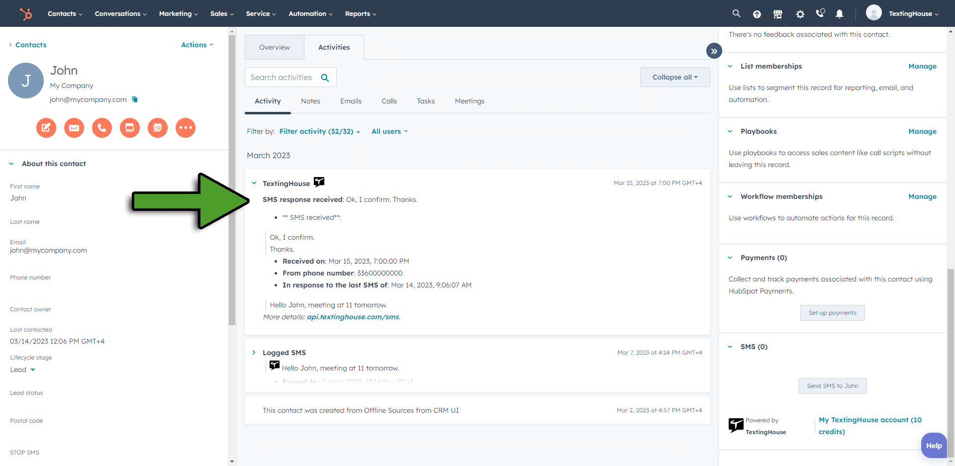The image size is (955, 466).
Task: Switch to the Emails activity tab
Action: 351,101
